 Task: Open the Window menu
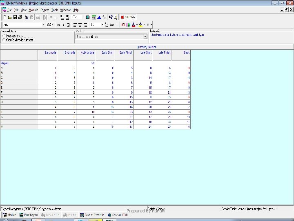click(65, 10)
